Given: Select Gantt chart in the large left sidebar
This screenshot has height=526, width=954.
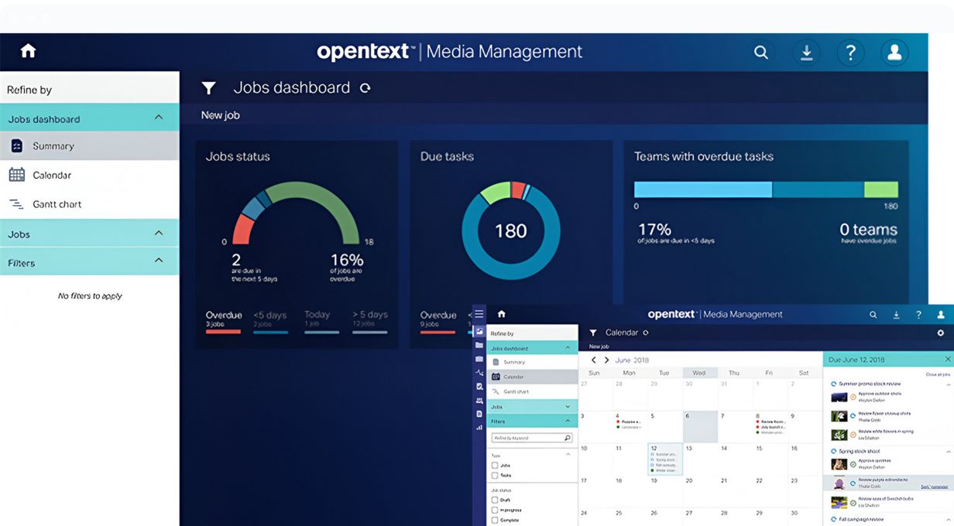Looking at the screenshot, I should (x=57, y=204).
